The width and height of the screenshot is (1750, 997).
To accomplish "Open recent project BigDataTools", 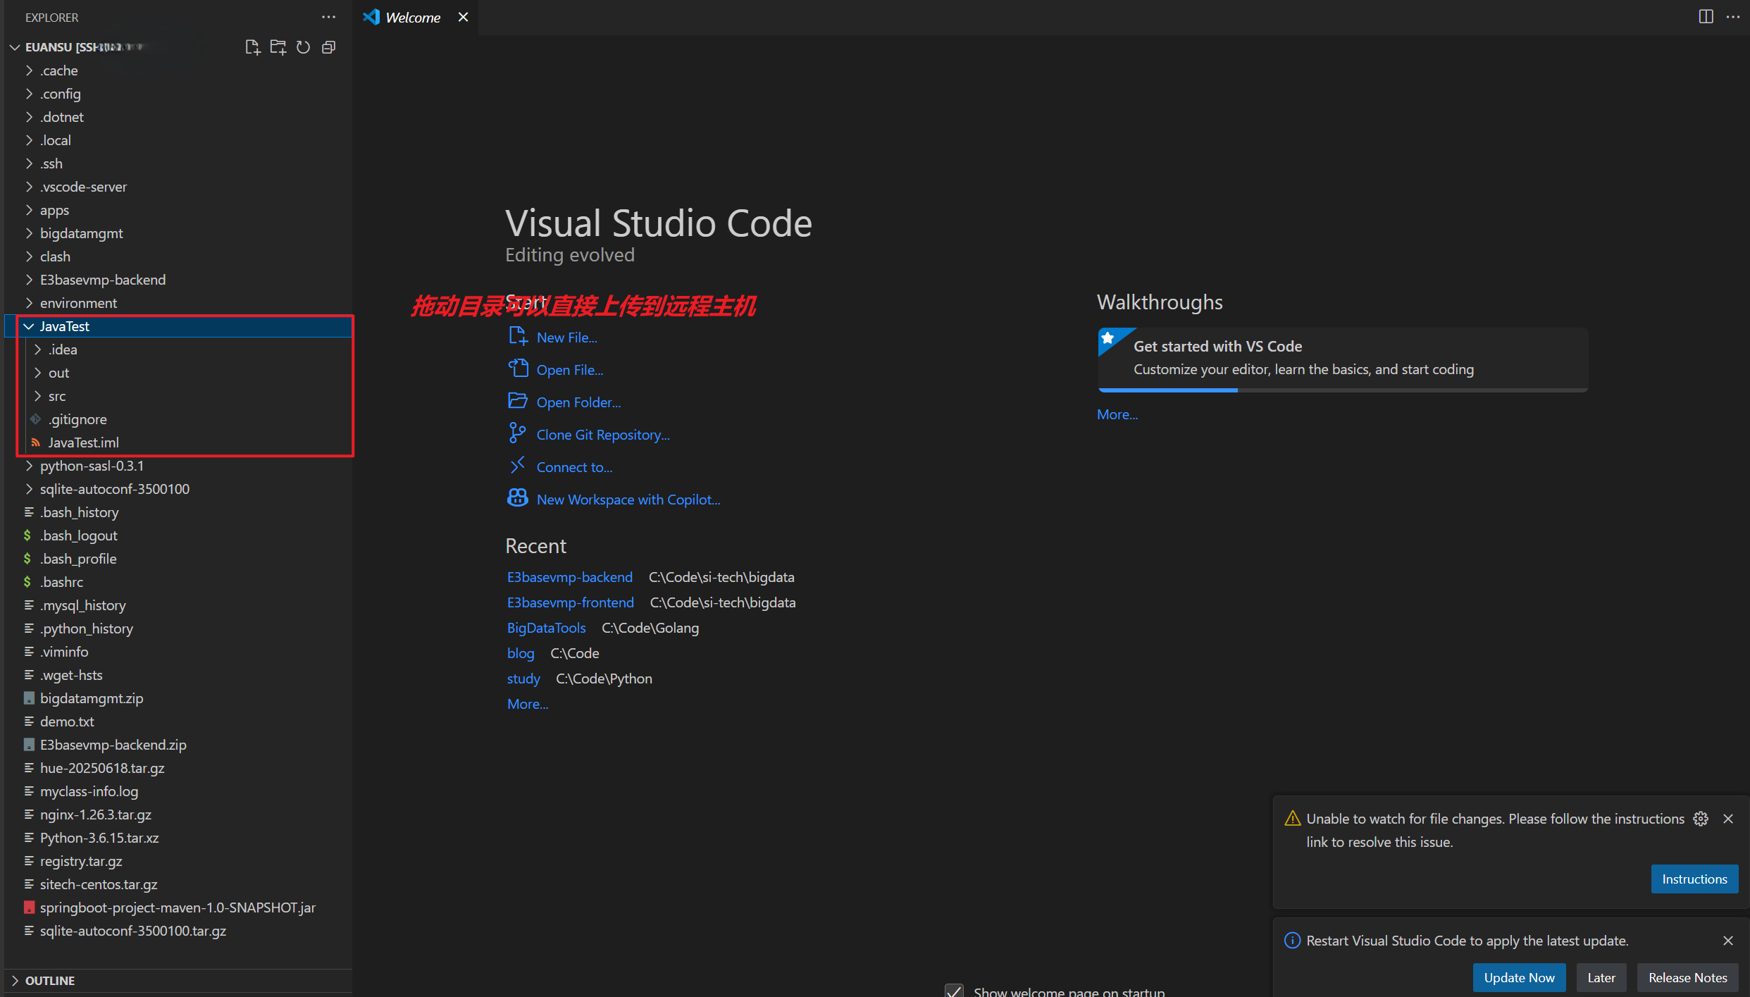I will tap(546, 628).
